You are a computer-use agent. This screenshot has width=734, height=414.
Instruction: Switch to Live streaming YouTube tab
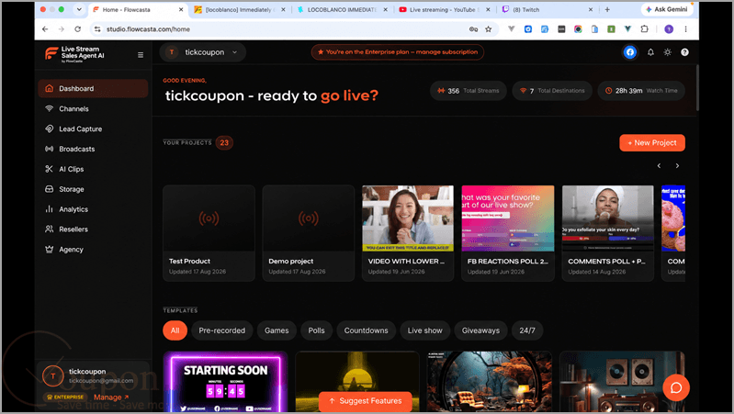(444, 9)
